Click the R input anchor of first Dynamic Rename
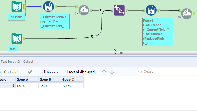This screenshot has height=111, width=197. pyautogui.click(x=77, y=14)
